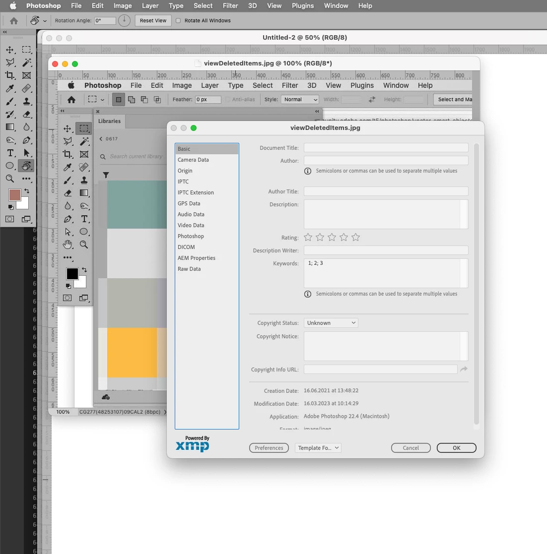Image resolution: width=547 pixels, height=554 pixels.
Task: Click the go-to-URL arrow beside Copyright Info URL
Action: coord(464,369)
